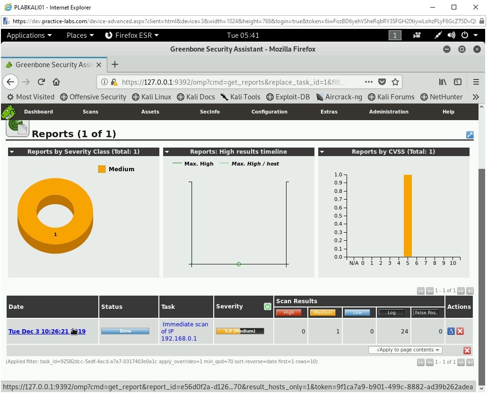Open the Apply to page contents dropdown
The width and height of the screenshot is (487, 394).
pos(405,350)
